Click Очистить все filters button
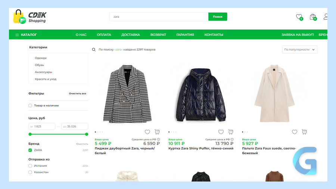The width and height of the screenshot is (336, 189). click(78, 93)
